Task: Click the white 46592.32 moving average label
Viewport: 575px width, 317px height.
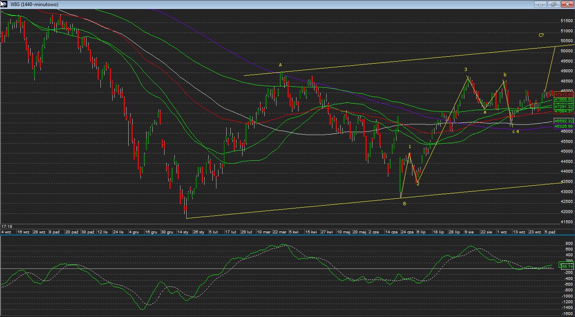Action: 564,121
